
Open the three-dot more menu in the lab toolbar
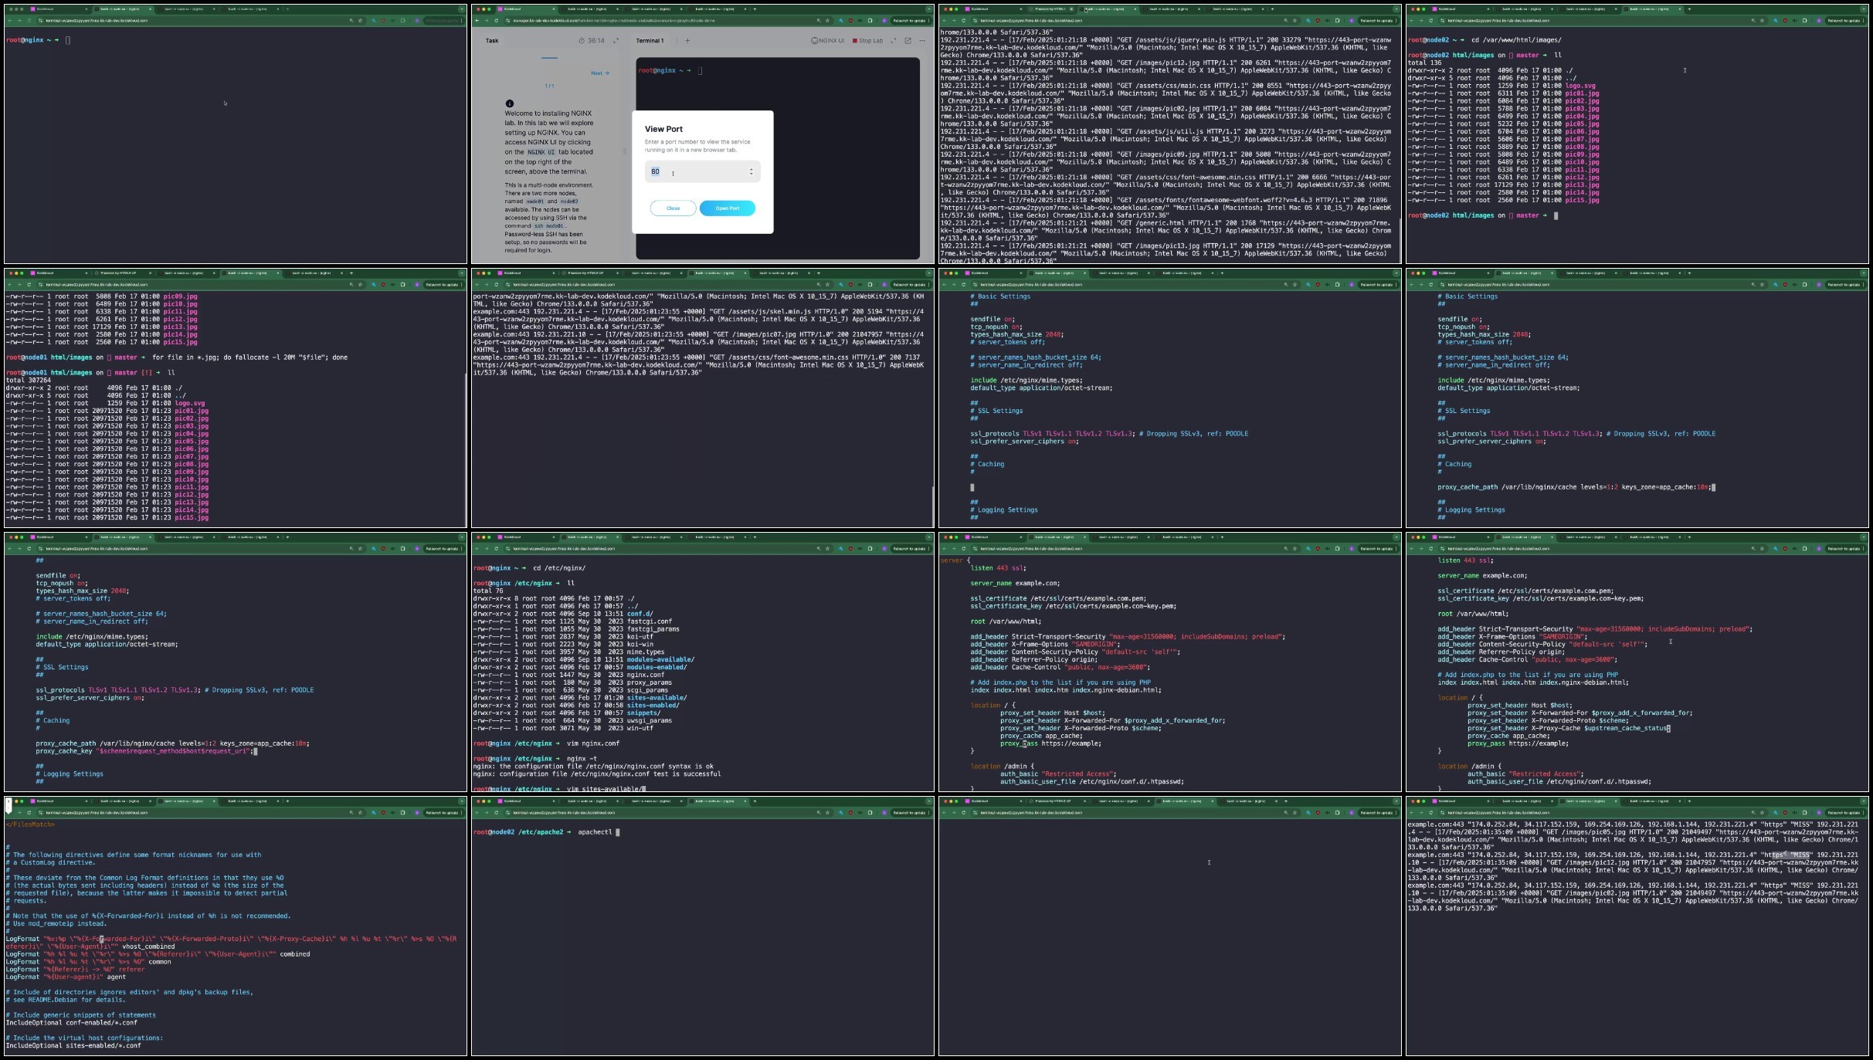click(921, 41)
